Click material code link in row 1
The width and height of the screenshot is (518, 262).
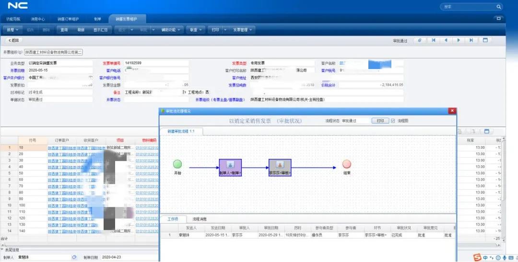click(x=147, y=148)
